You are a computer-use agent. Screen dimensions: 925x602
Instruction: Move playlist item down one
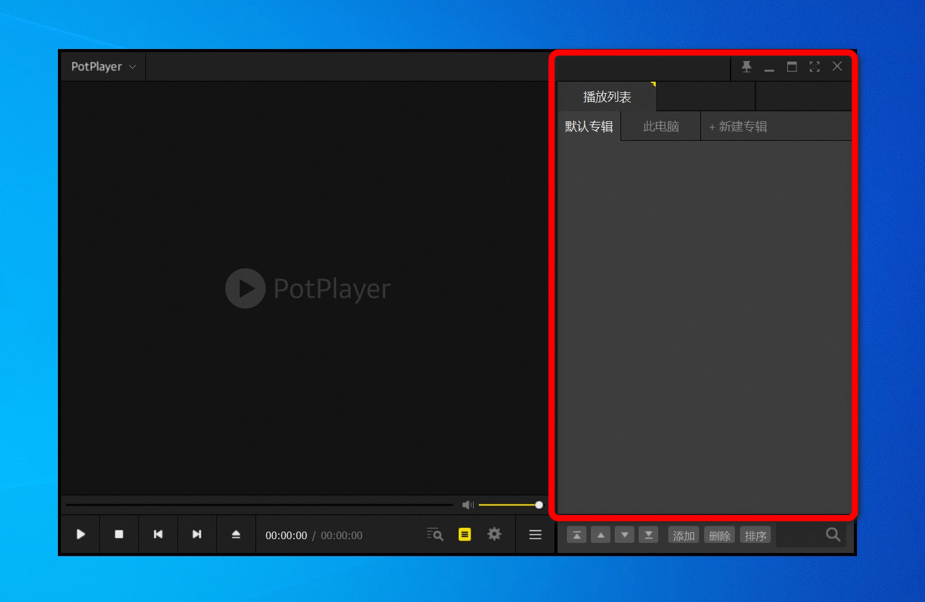pos(625,535)
